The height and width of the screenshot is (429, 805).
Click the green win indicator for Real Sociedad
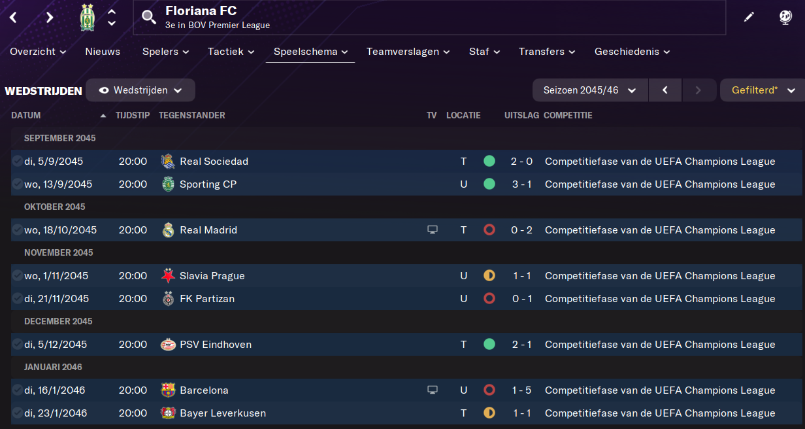coord(489,162)
